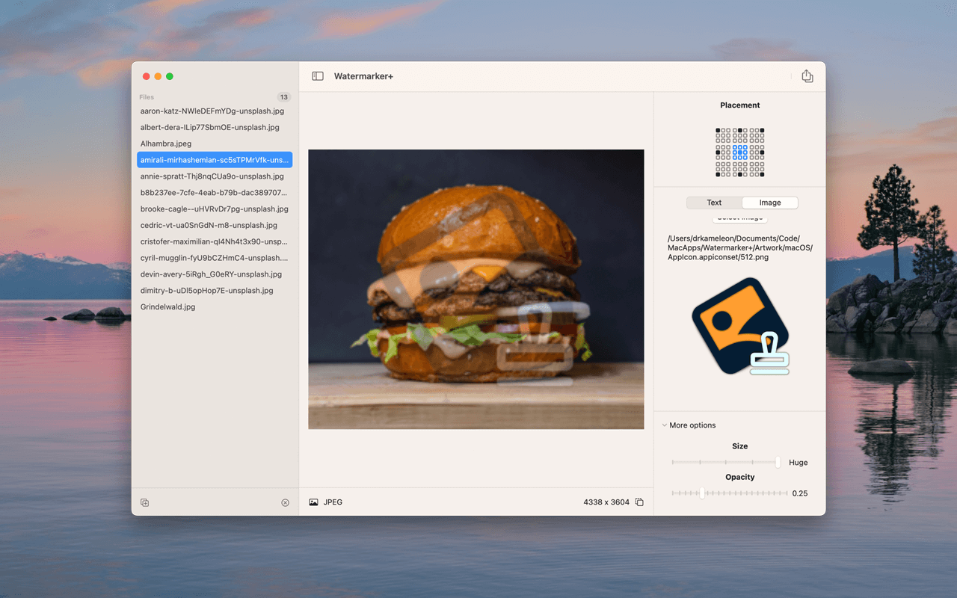This screenshot has height=598, width=957.
Task: Open the Select Image chooser
Action: click(739, 218)
